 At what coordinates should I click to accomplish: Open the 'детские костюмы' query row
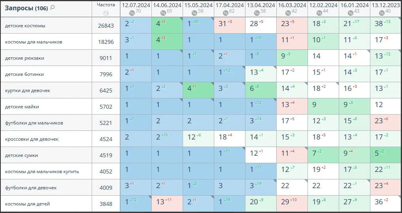[x=25, y=26]
